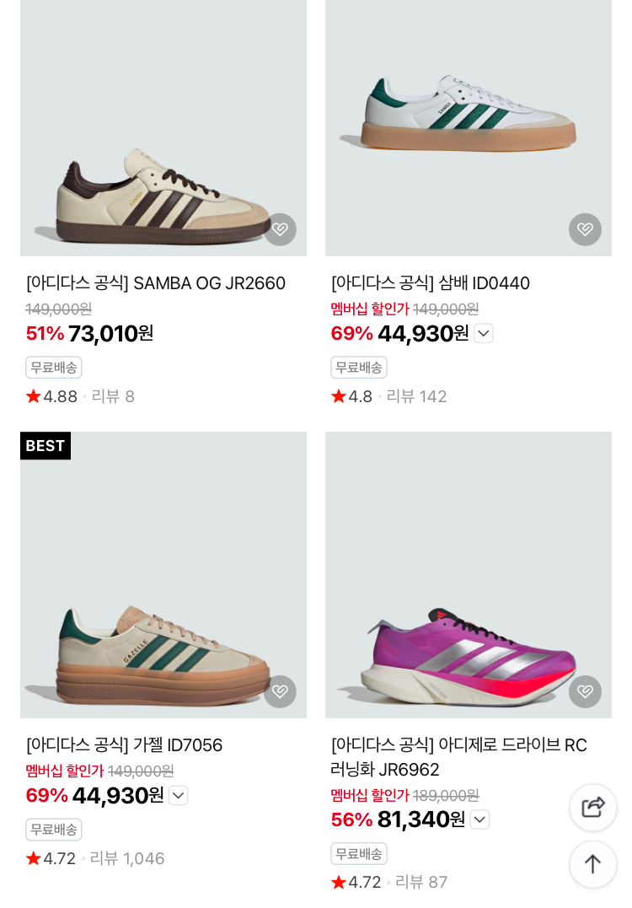Expand price details for 아디제로 드라이브 RC
Viewport: 632px width, 908px height.
point(479,819)
